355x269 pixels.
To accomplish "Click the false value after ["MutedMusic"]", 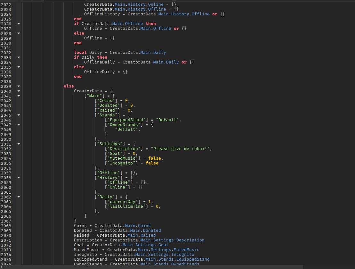I will 155,158.
